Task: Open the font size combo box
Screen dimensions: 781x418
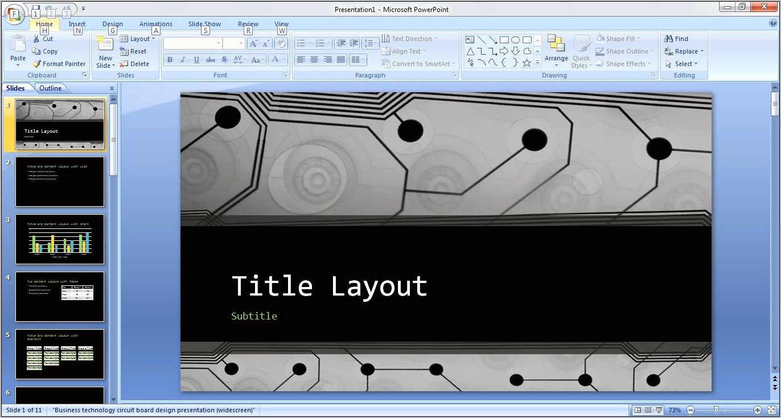Action: tap(233, 44)
